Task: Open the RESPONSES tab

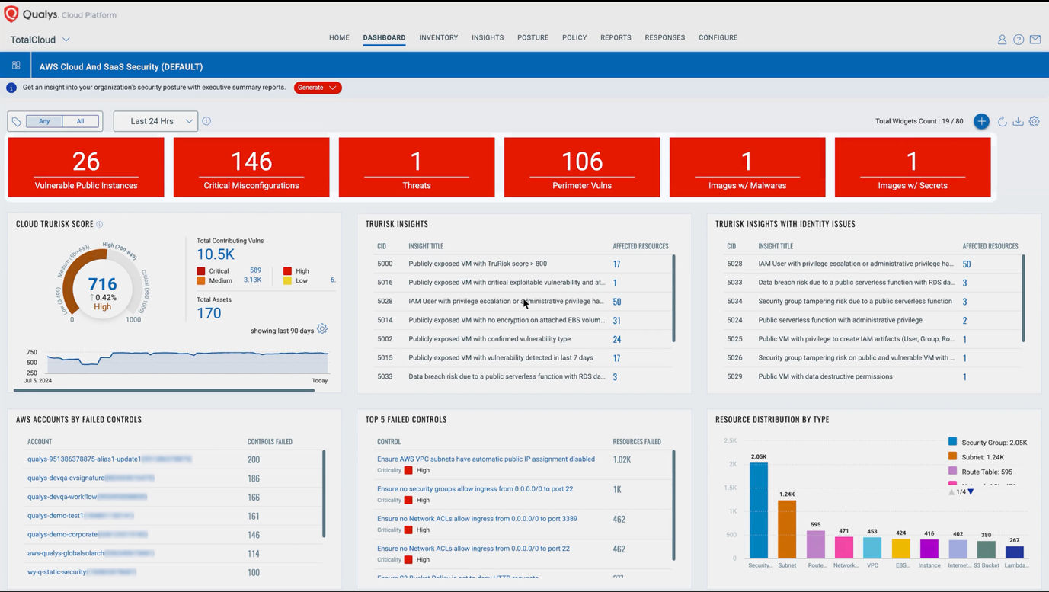Action: click(x=664, y=37)
